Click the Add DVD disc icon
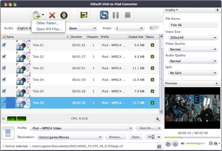The image size is (222, 151). [36, 15]
